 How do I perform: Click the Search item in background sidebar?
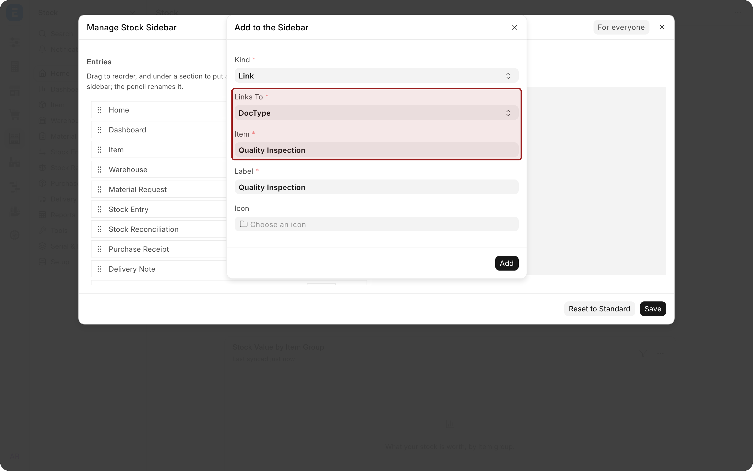(x=56, y=34)
